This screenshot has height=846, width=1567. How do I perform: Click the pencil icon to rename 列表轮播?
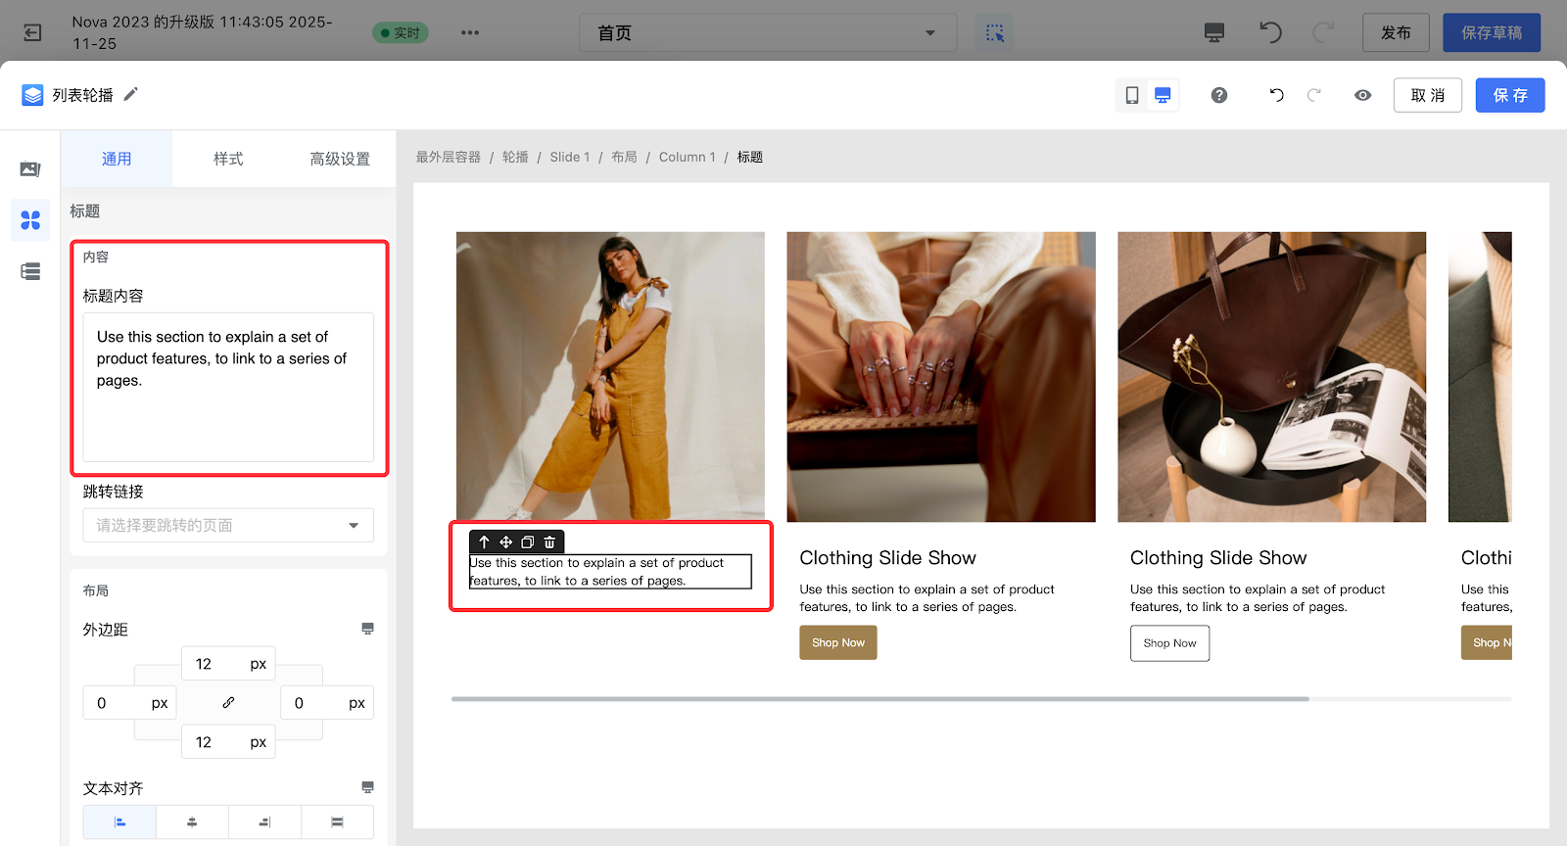click(x=131, y=94)
